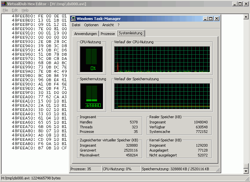Image resolution: width=250 pixels, height=182 pixels.
Task: Minimize the VirtualDub Hex Editor window
Action: (234, 4)
